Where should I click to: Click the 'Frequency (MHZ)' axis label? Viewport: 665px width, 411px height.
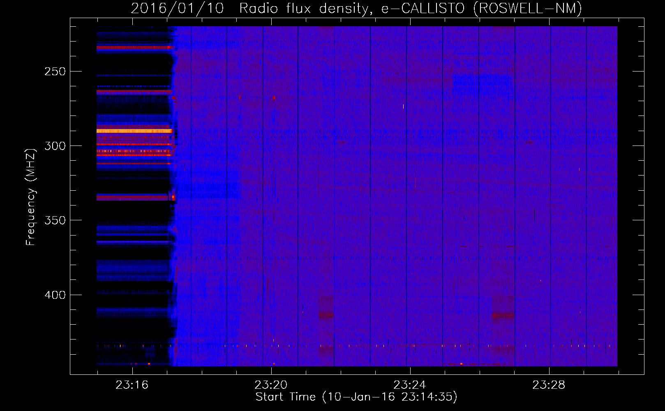(x=31, y=197)
